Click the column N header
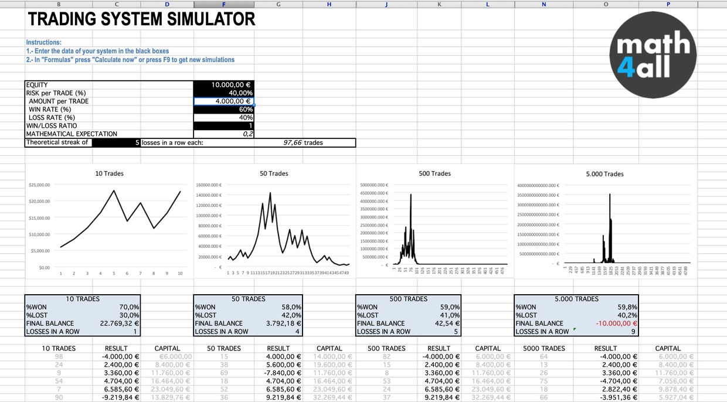The image size is (727, 402). [x=543, y=4]
